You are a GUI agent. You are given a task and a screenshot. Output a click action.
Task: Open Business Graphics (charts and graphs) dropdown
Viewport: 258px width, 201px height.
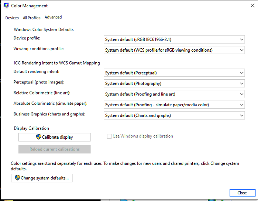point(174,115)
